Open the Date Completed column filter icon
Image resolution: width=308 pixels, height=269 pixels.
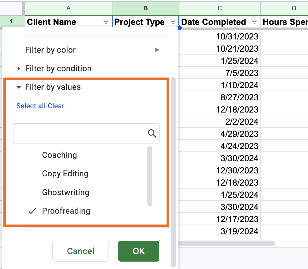(x=254, y=22)
